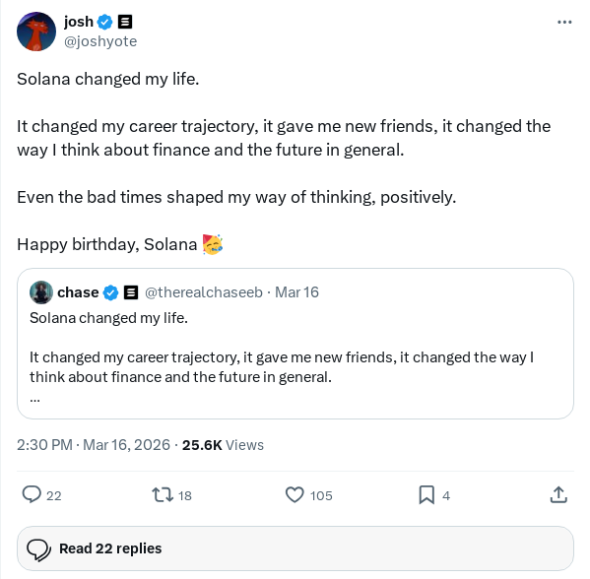The width and height of the screenshot is (590, 579).
Task: Open the 2:30 PM Mar 16, 2026 timestamp
Action: pyautogui.click(x=94, y=445)
